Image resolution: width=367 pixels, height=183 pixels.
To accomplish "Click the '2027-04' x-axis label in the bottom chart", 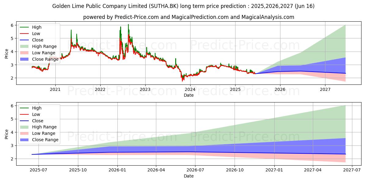I will click(313, 170).
